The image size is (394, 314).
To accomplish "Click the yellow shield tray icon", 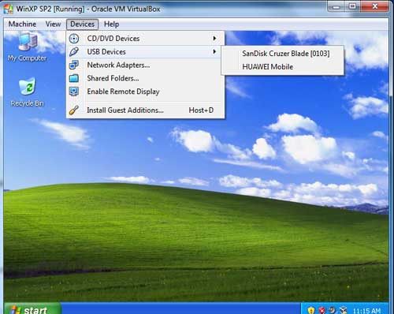I will (311, 310).
